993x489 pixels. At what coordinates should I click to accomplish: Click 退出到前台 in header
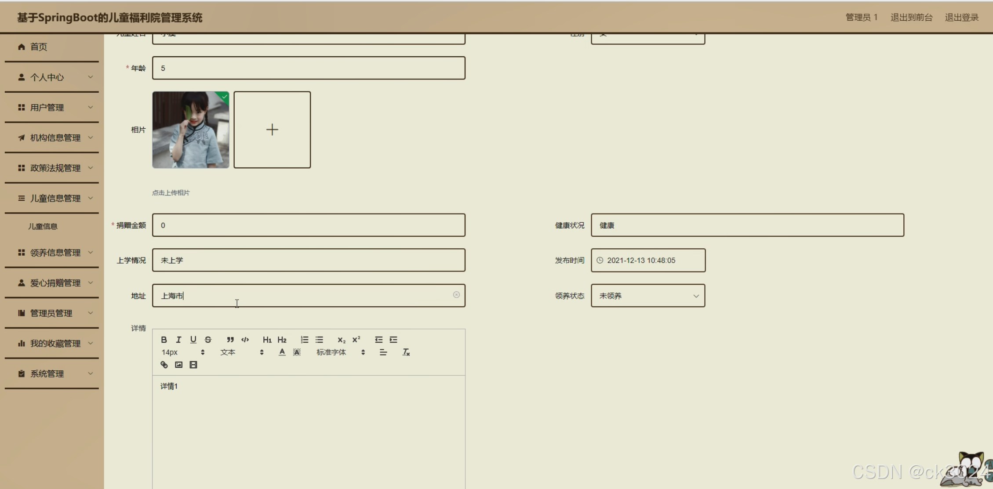coord(911,18)
